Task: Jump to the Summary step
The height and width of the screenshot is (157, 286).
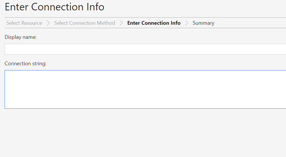Action: [x=203, y=23]
